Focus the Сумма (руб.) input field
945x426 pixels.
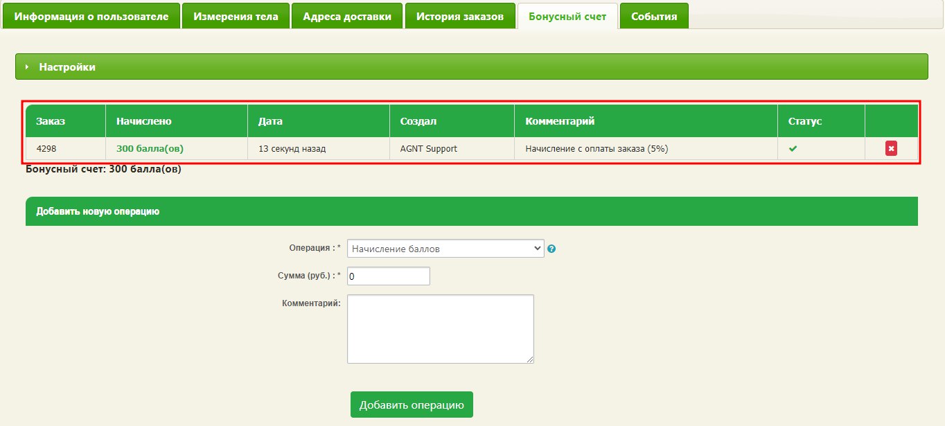(x=388, y=276)
